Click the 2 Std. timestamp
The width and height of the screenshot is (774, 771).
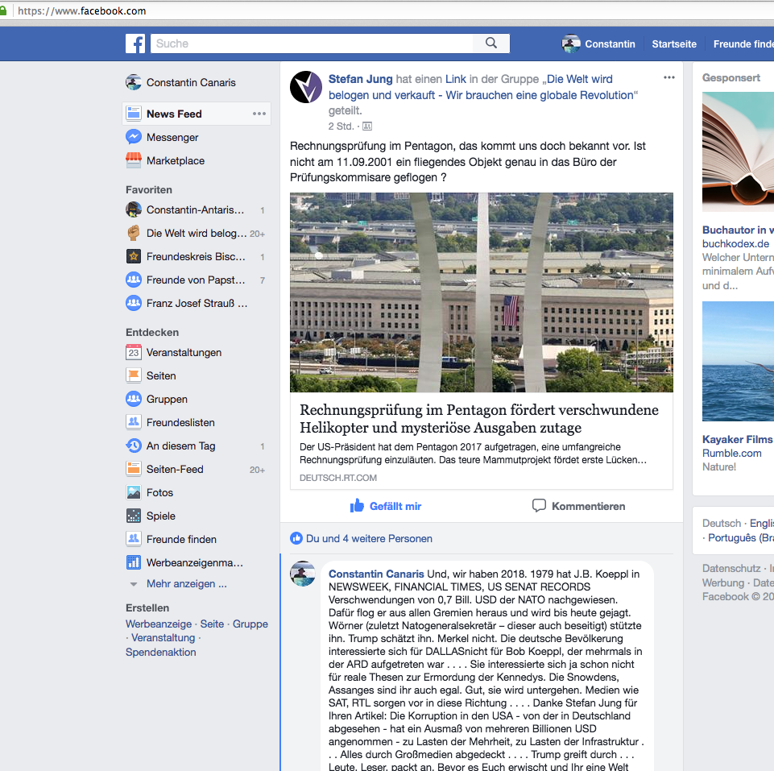coord(341,126)
